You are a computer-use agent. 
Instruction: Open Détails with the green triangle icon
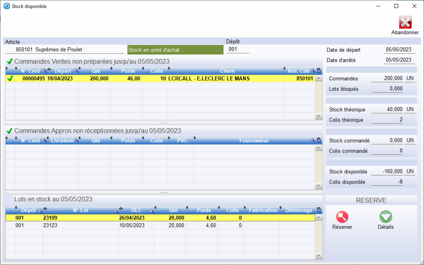pos(385,217)
